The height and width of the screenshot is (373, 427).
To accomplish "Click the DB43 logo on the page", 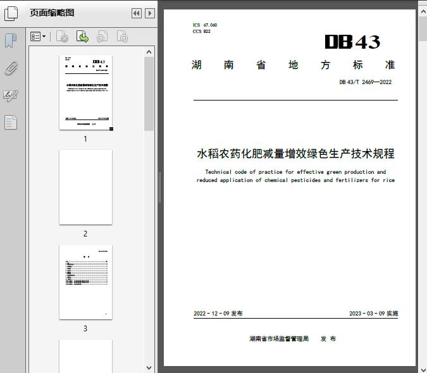I will pos(352,42).
